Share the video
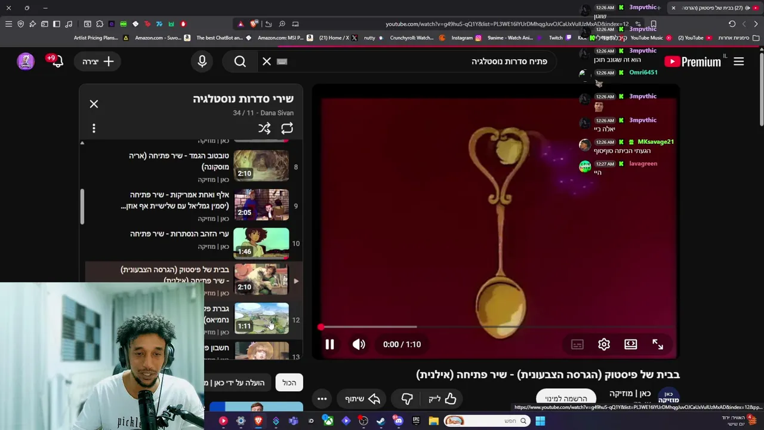764x430 pixels. pyautogui.click(x=363, y=398)
